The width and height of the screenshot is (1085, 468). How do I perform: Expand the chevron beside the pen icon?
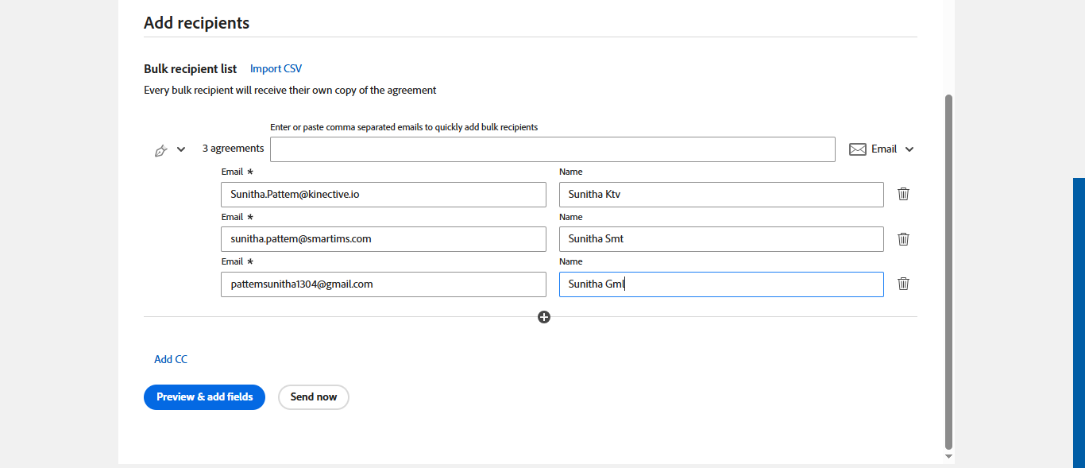point(181,149)
